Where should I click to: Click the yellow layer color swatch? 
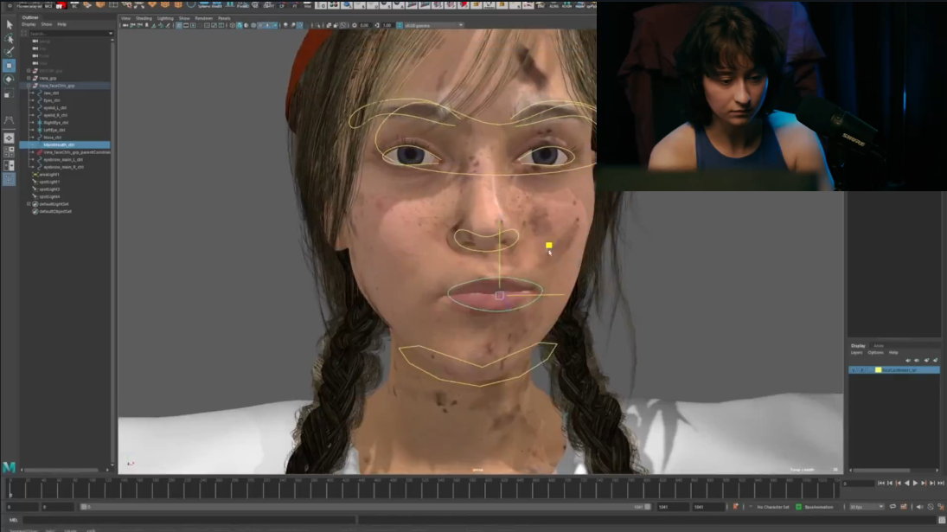click(x=878, y=369)
